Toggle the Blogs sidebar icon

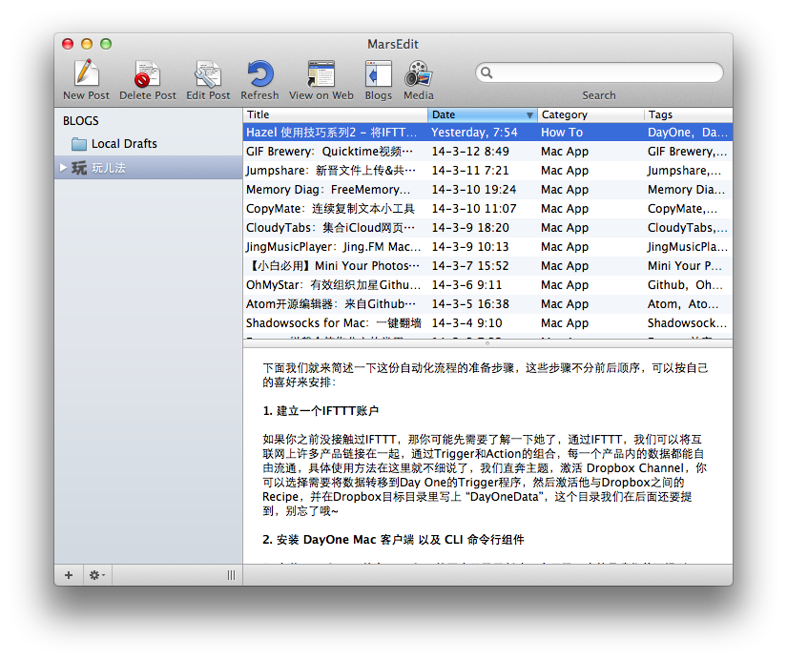point(379,73)
